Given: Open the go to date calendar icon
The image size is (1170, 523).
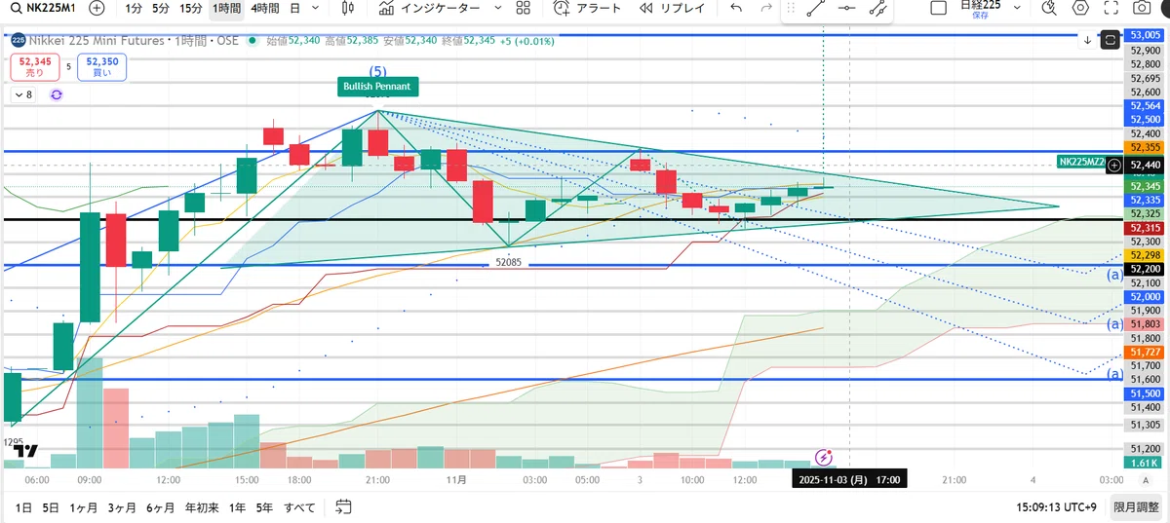Looking at the screenshot, I should pyautogui.click(x=343, y=506).
